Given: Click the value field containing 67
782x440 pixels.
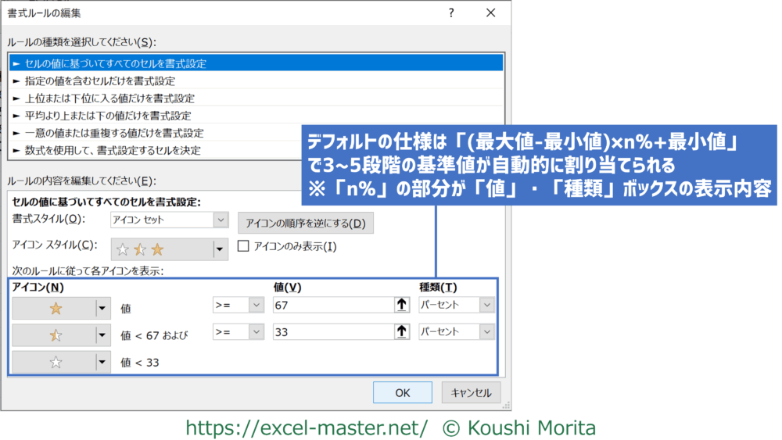Looking at the screenshot, I should (x=332, y=306).
